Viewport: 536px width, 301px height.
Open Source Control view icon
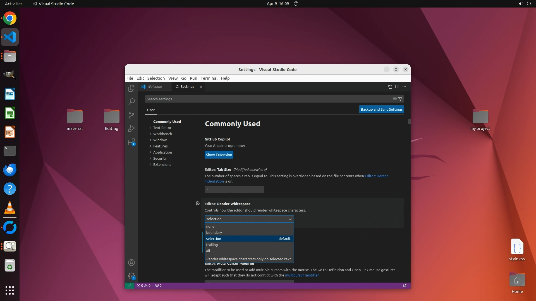point(131,115)
